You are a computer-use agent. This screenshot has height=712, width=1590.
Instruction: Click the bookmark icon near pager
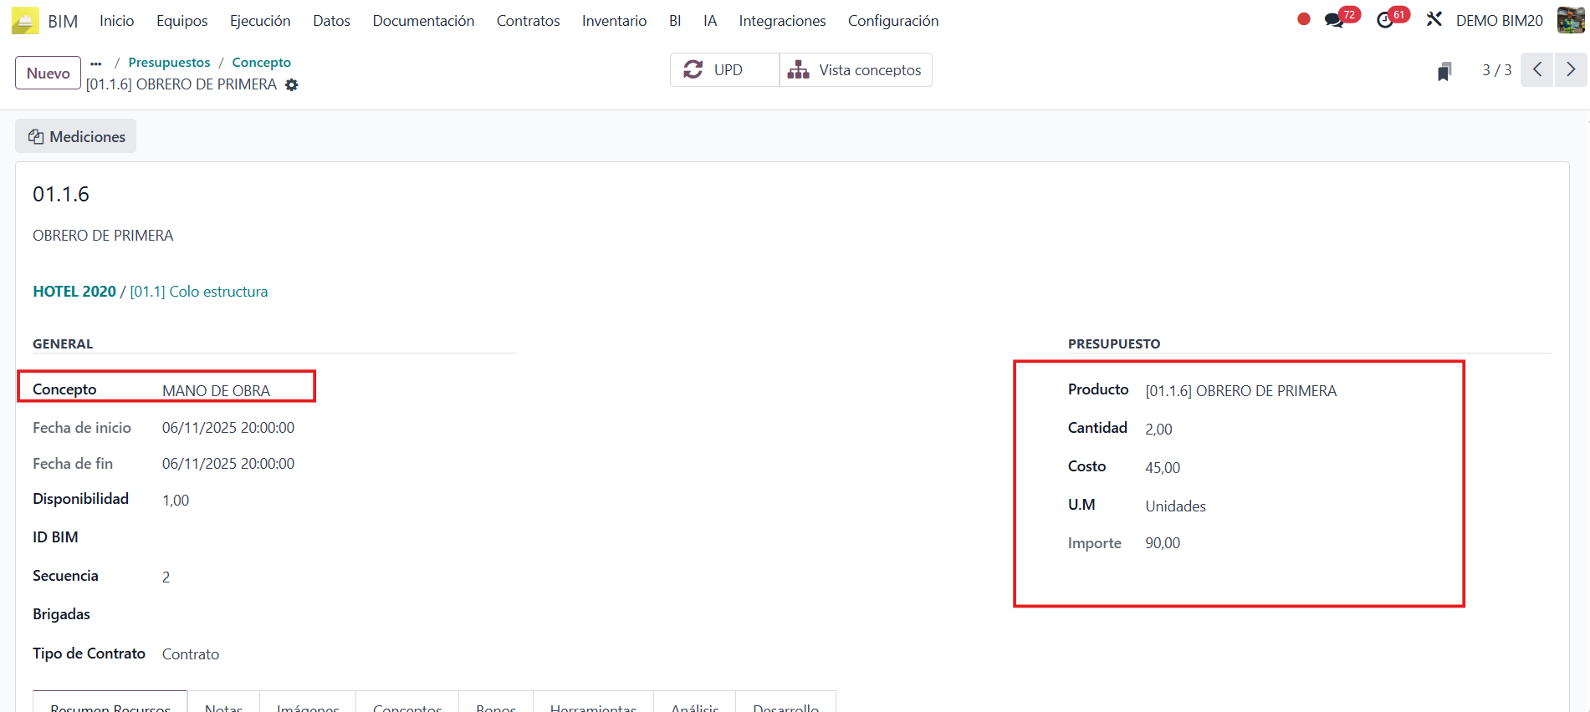[1444, 72]
